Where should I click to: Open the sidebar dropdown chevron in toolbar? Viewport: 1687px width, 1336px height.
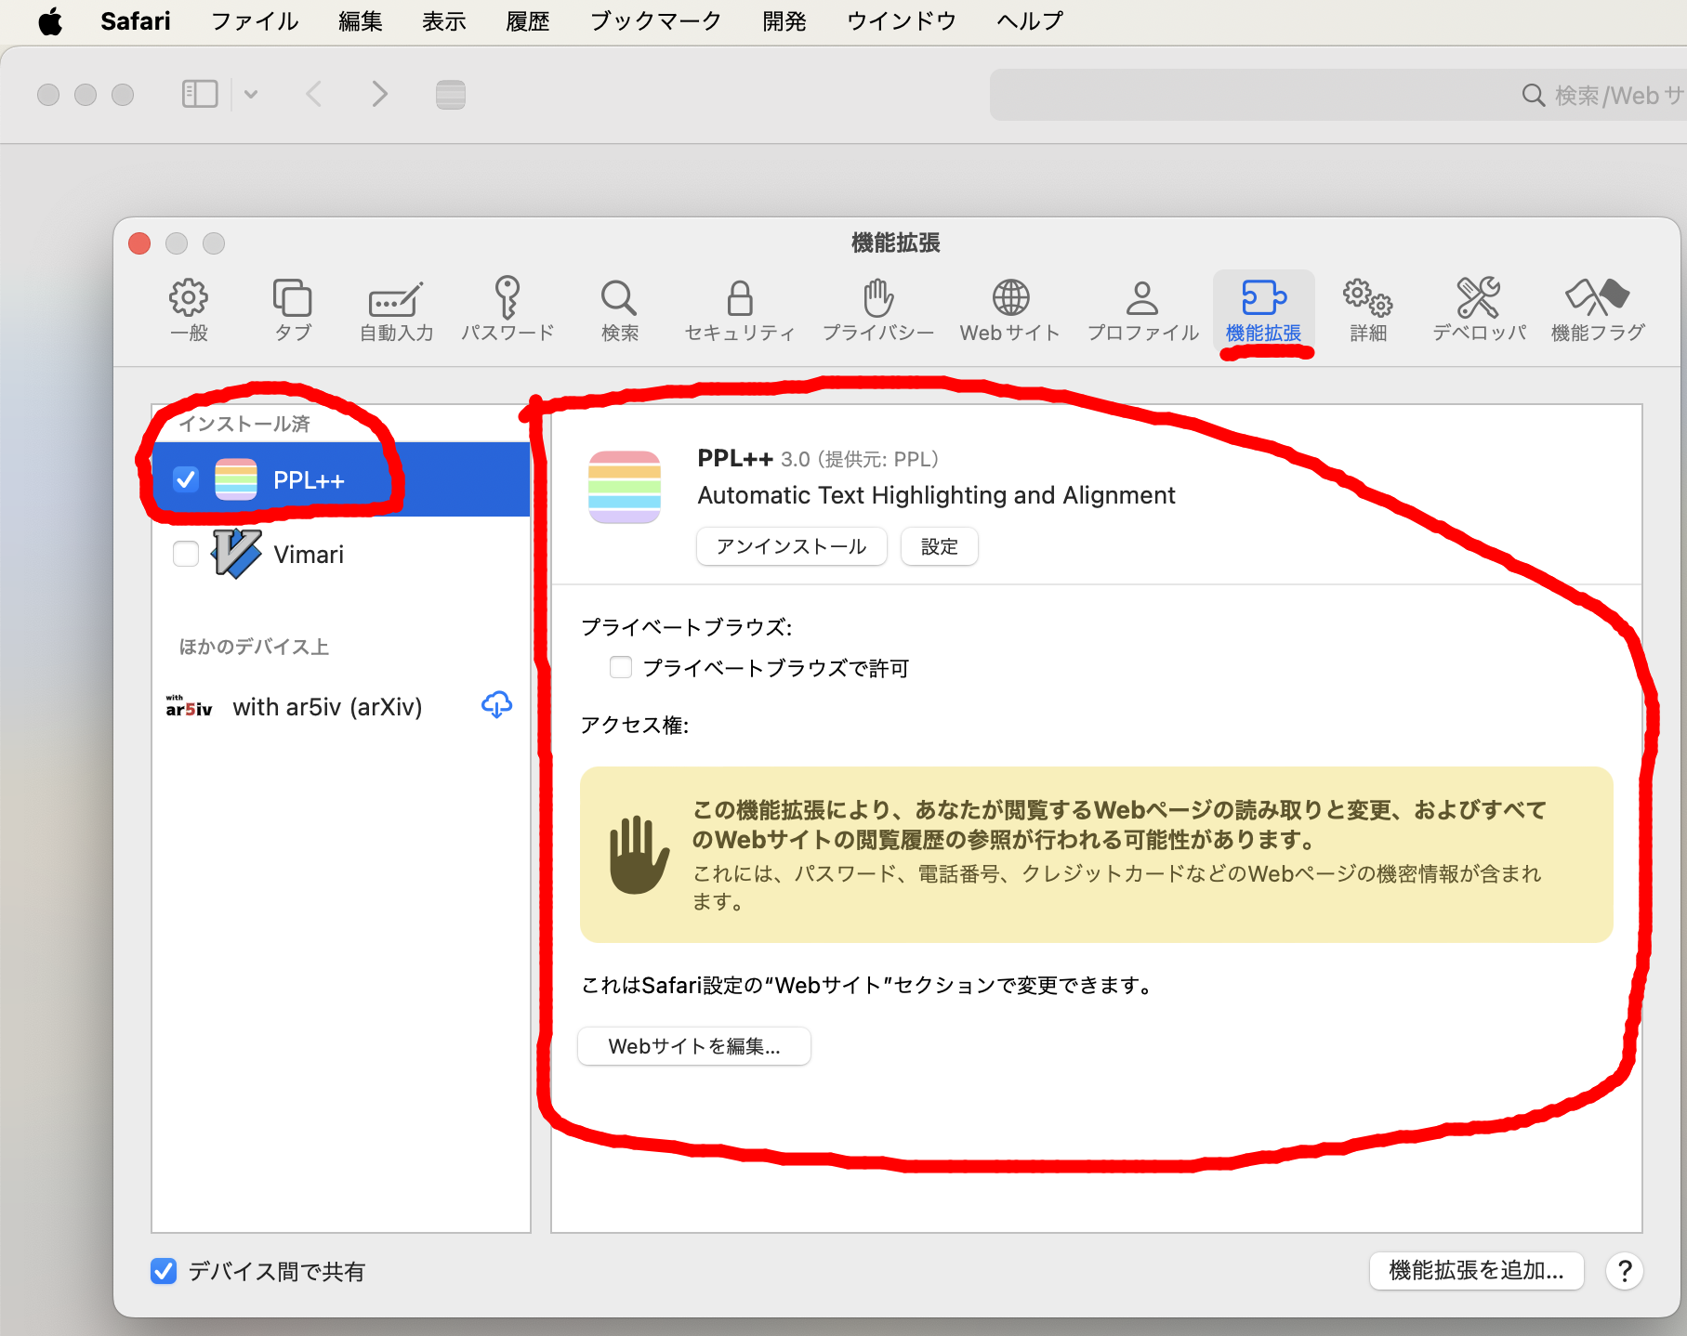click(x=251, y=94)
